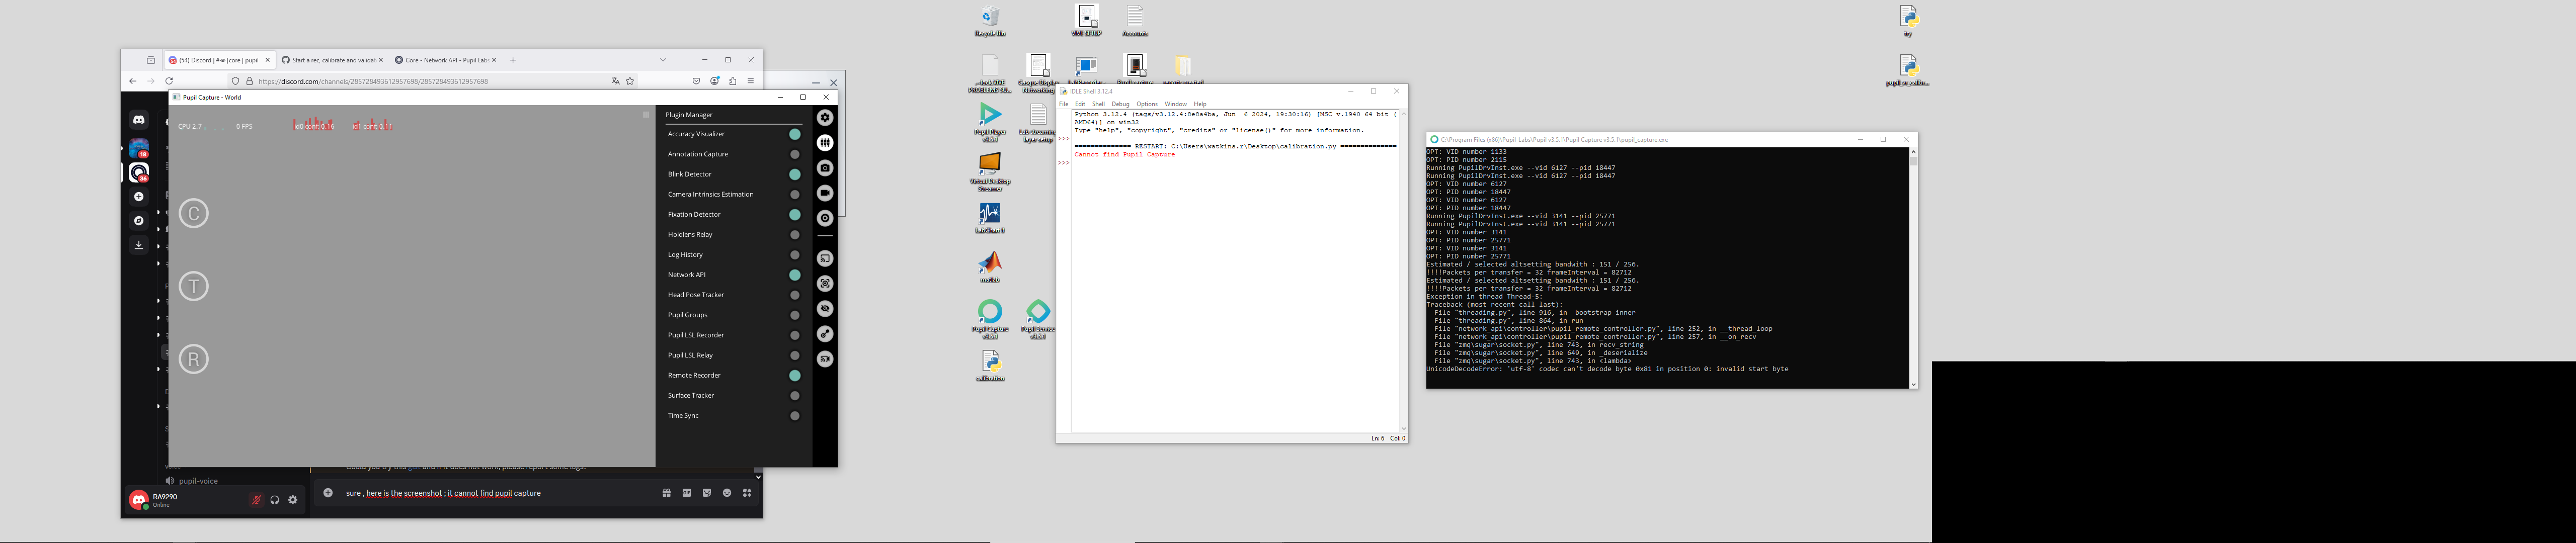Open Discover servers compass icon in Discord
This screenshot has height=543, width=2576.
pyautogui.click(x=139, y=221)
